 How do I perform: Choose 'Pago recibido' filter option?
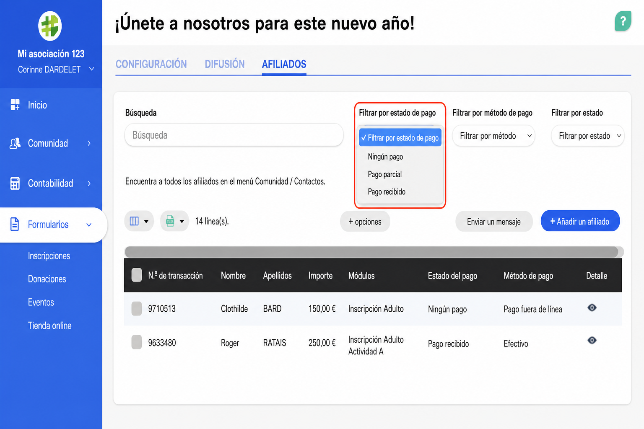(x=387, y=192)
